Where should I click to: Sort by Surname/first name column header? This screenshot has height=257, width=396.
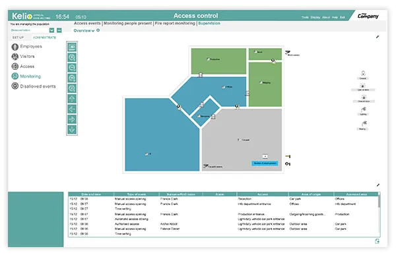point(181,194)
